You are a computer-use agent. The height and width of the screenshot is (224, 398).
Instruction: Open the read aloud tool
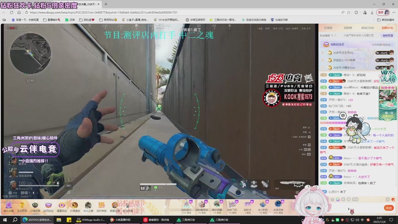[x=343, y=12]
